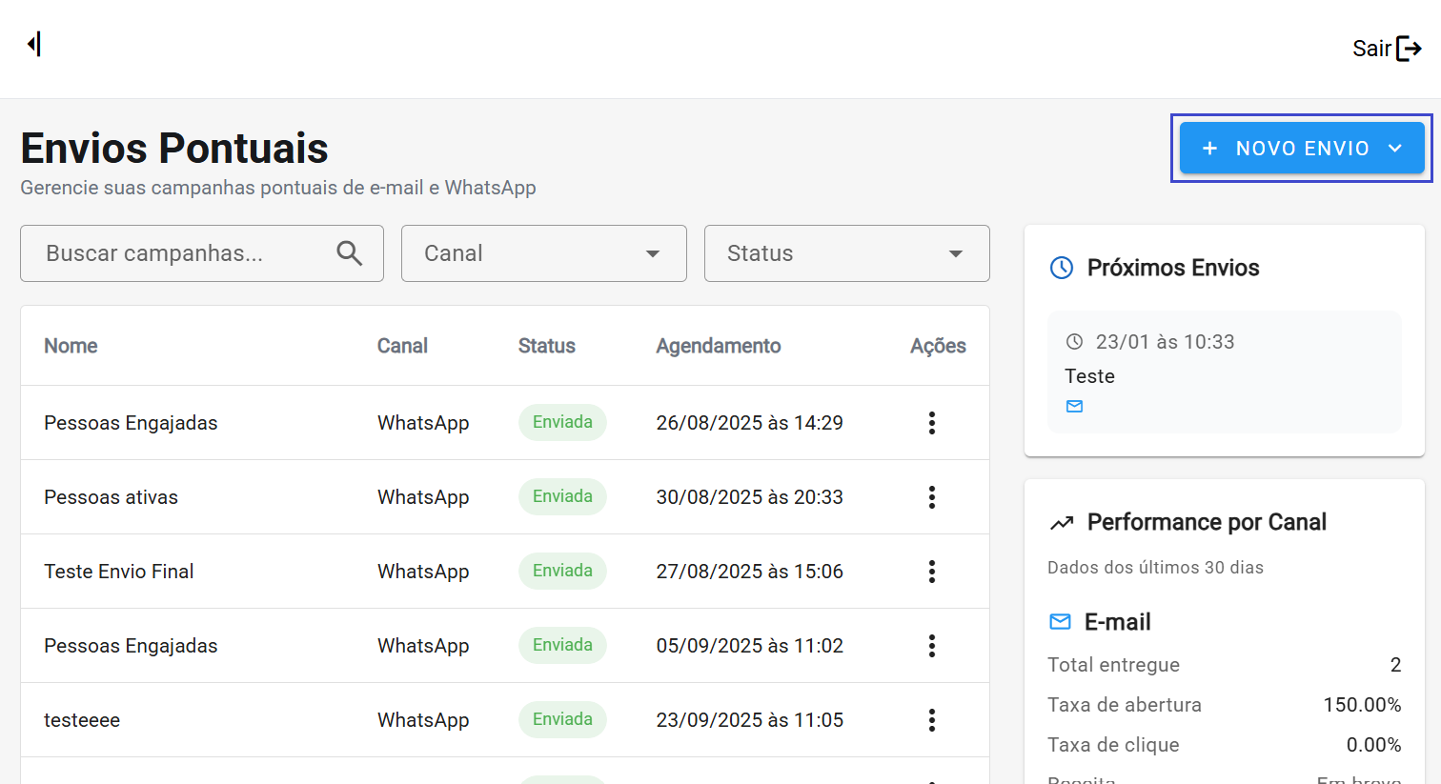Click the envelope icon under Teste

(x=1074, y=407)
